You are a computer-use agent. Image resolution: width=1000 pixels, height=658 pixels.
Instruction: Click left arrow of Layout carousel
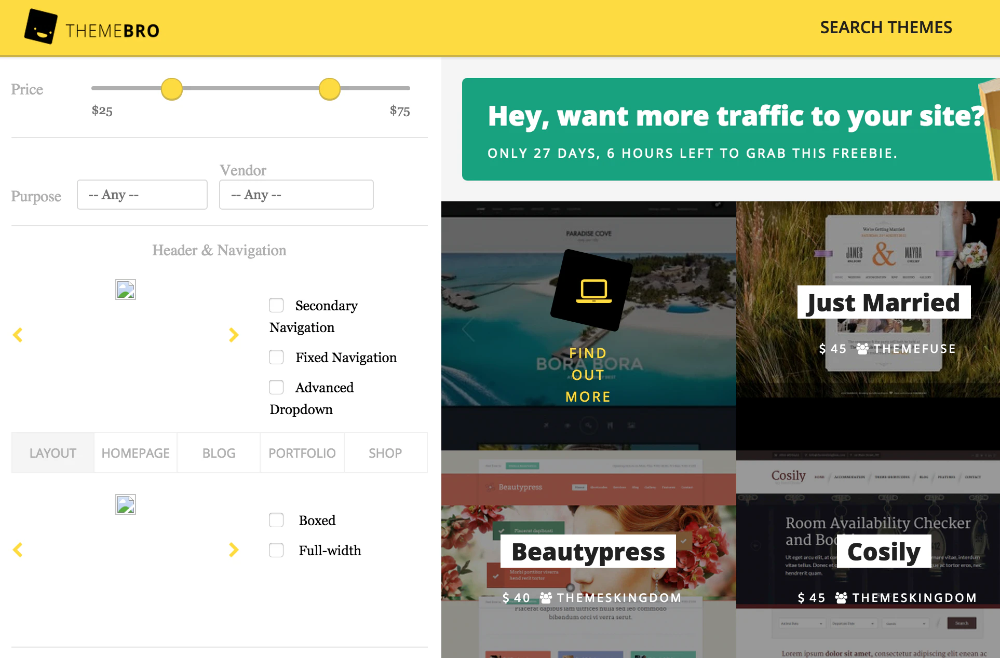pyautogui.click(x=18, y=550)
